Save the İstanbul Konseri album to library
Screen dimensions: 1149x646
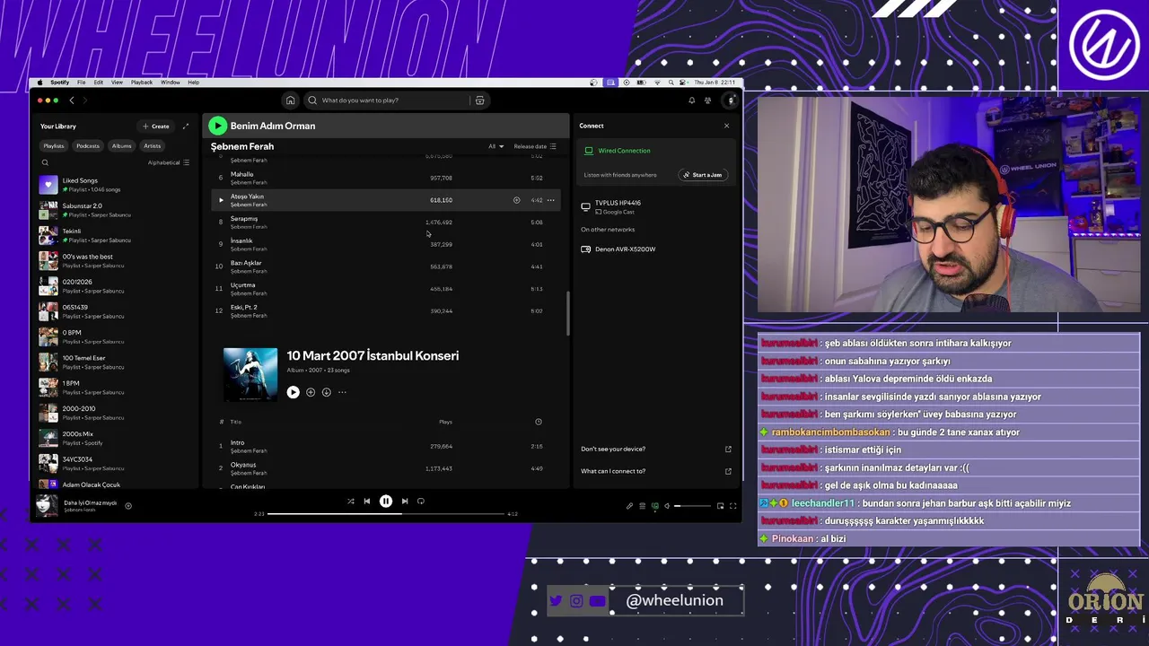click(x=311, y=392)
